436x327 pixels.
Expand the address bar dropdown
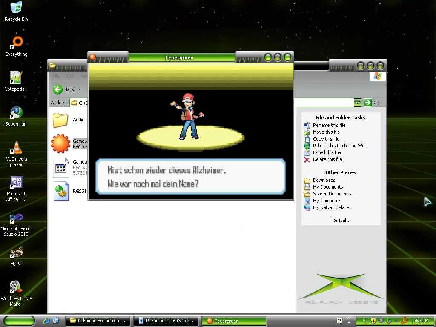(357, 103)
